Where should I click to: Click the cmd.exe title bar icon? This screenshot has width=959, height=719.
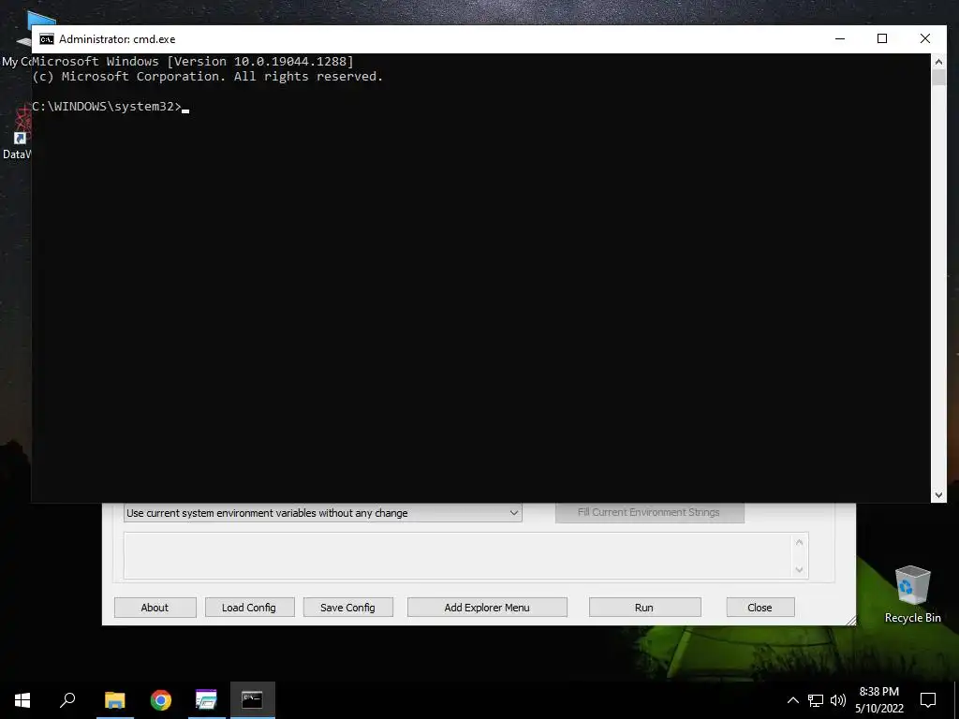coord(47,39)
